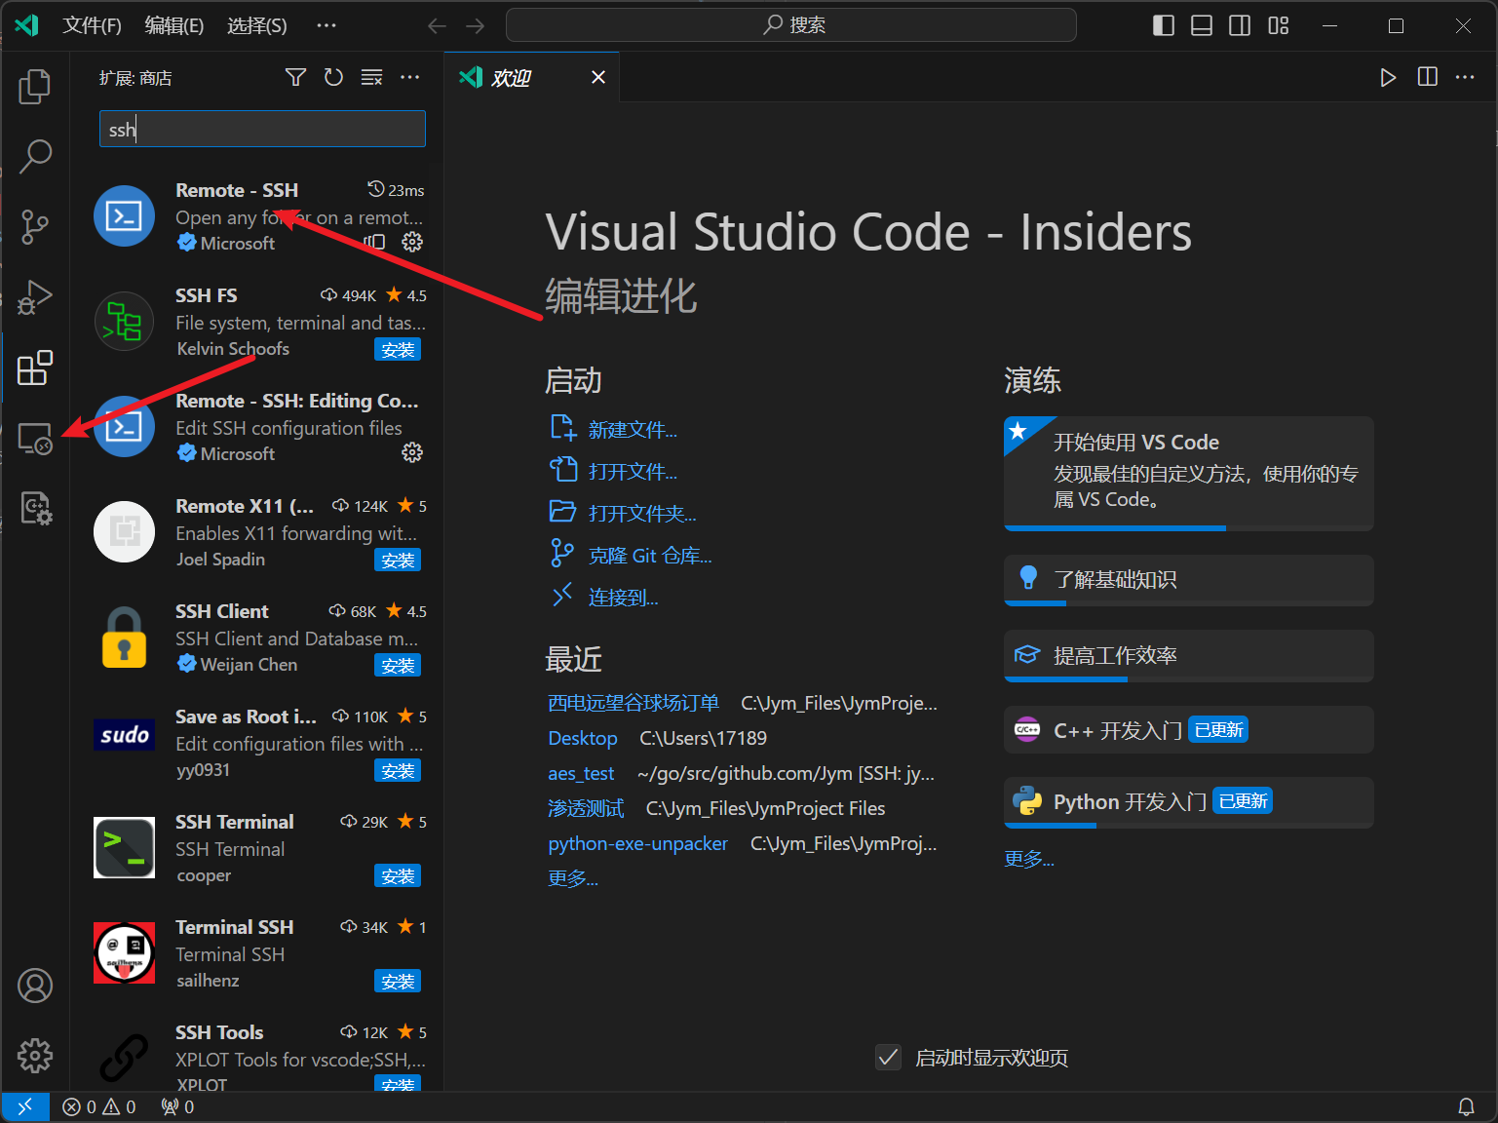Image resolution: width=1498 pixels, height=1123 pixels.
Task: Split the editor right
Action: (x=1427, y=77)
